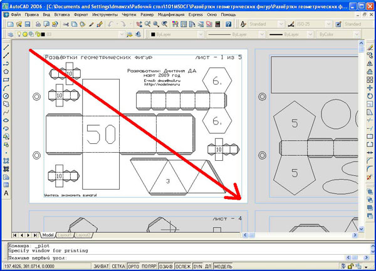Click the Layer Previous icon
Screen dimensions: 376x271
[x=138, y=34]
